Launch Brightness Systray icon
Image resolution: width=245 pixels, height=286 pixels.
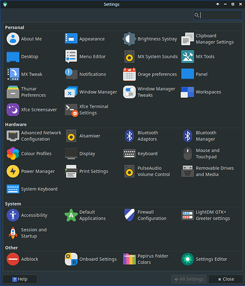[x=129, y=39]
